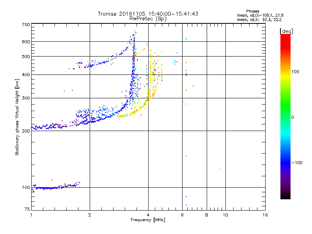The width and height of the screenshot is (312, 234).
Task: Click the 'Phases' header text
Action: [252, 11]
